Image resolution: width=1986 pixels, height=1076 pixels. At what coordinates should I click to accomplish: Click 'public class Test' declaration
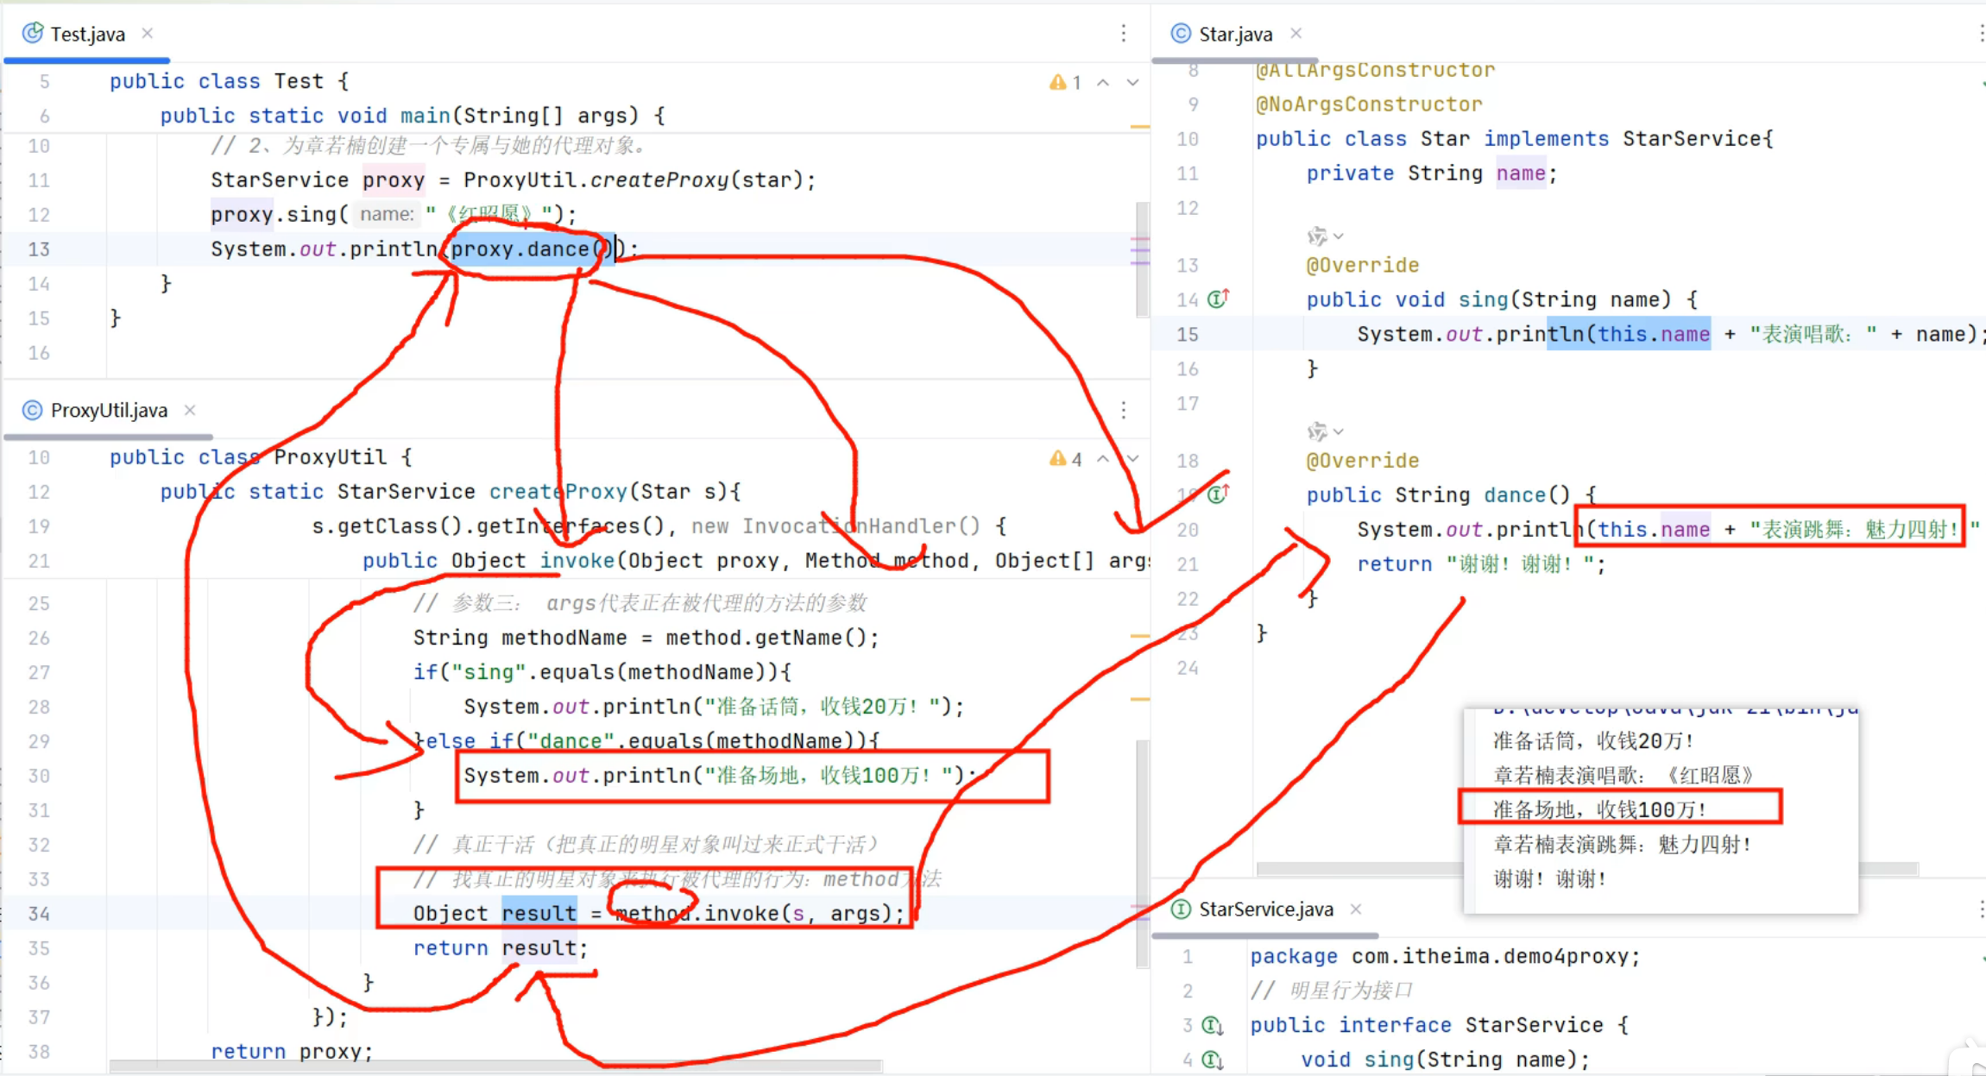tap(229, 81)
